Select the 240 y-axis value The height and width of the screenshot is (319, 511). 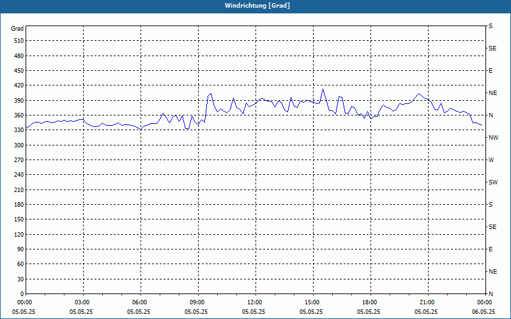click(x=19, y=174)
